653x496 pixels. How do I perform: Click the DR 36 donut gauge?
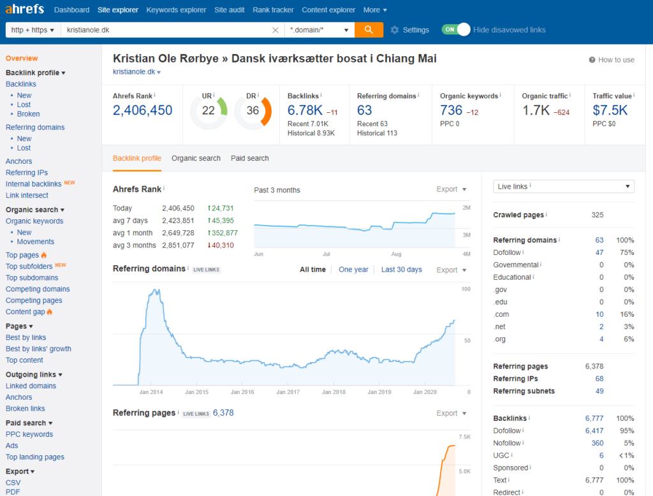(253, 111)
